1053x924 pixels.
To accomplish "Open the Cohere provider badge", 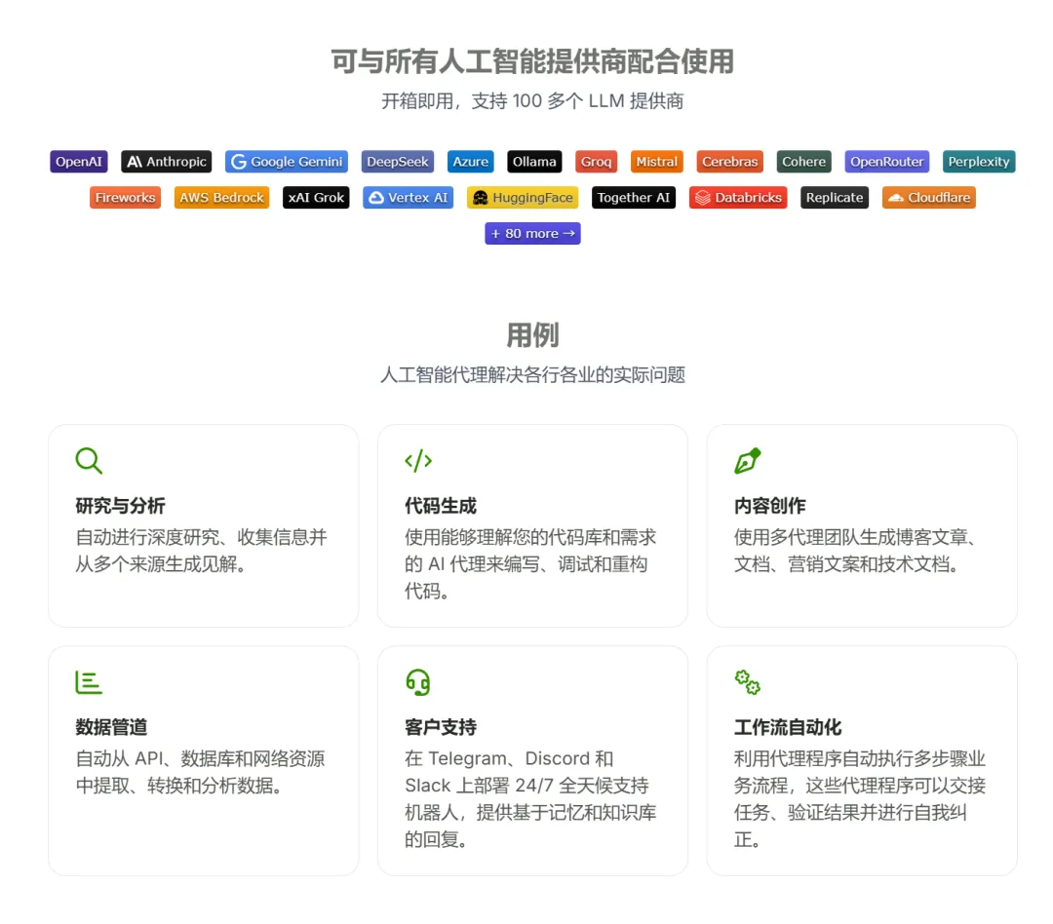I will point(803,162).
